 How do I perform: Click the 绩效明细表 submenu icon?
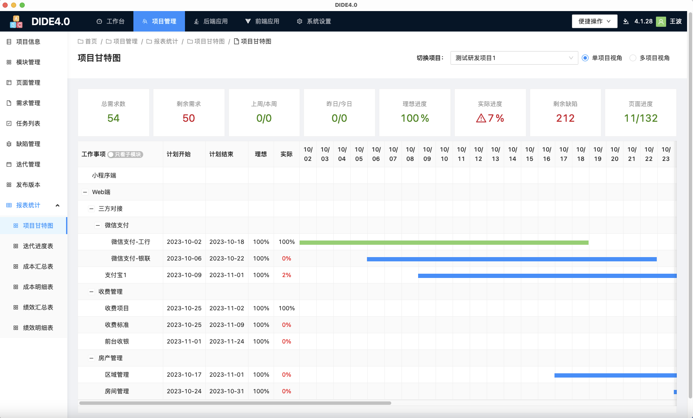coord(16,328)
